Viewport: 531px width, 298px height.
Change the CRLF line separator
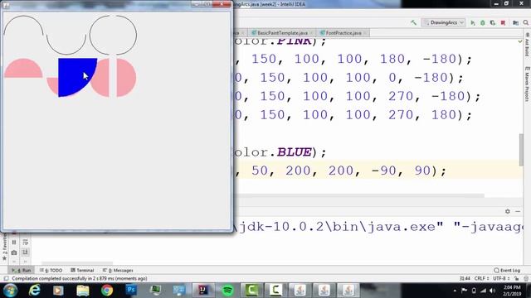[x=481, y=279]
